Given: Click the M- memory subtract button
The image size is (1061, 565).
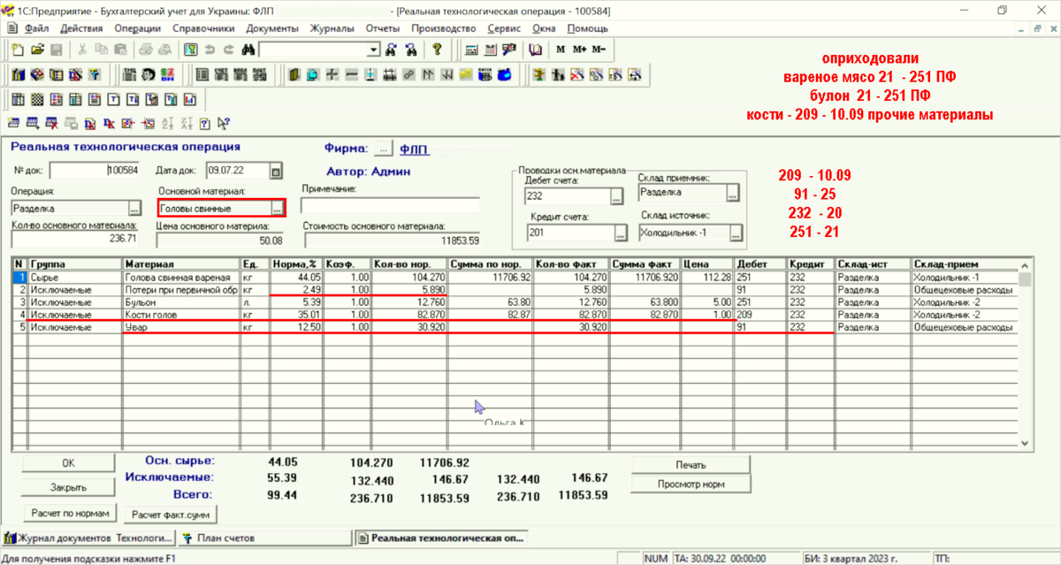Looking at the screenshot, I should tap(599, 50).
